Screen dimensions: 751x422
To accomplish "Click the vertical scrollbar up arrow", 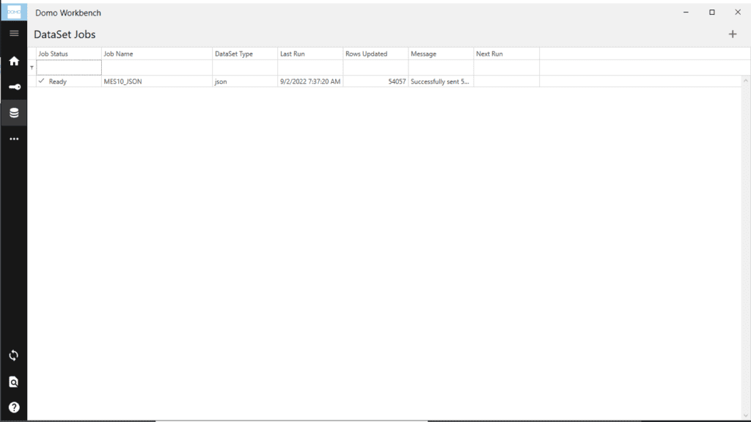I will coord(746,81).
